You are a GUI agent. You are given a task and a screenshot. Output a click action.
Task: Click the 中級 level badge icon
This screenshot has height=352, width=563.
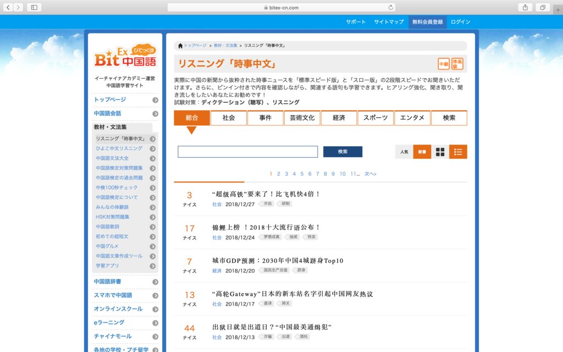(x=444, y=64)
